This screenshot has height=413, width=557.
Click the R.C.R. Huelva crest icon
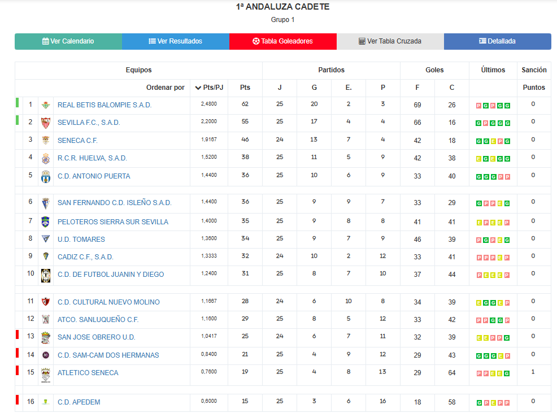click(x=45, y=159)
